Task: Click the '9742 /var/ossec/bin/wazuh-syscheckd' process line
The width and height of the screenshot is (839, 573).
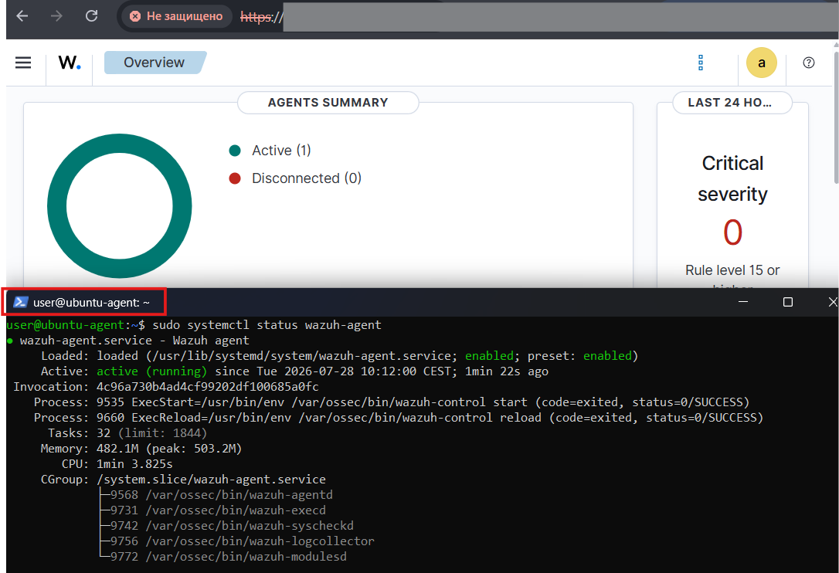Action: pos(233,526)
